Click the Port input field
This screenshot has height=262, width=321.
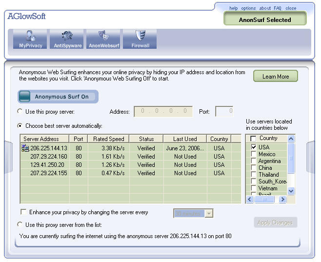click(x=224, y=111)
